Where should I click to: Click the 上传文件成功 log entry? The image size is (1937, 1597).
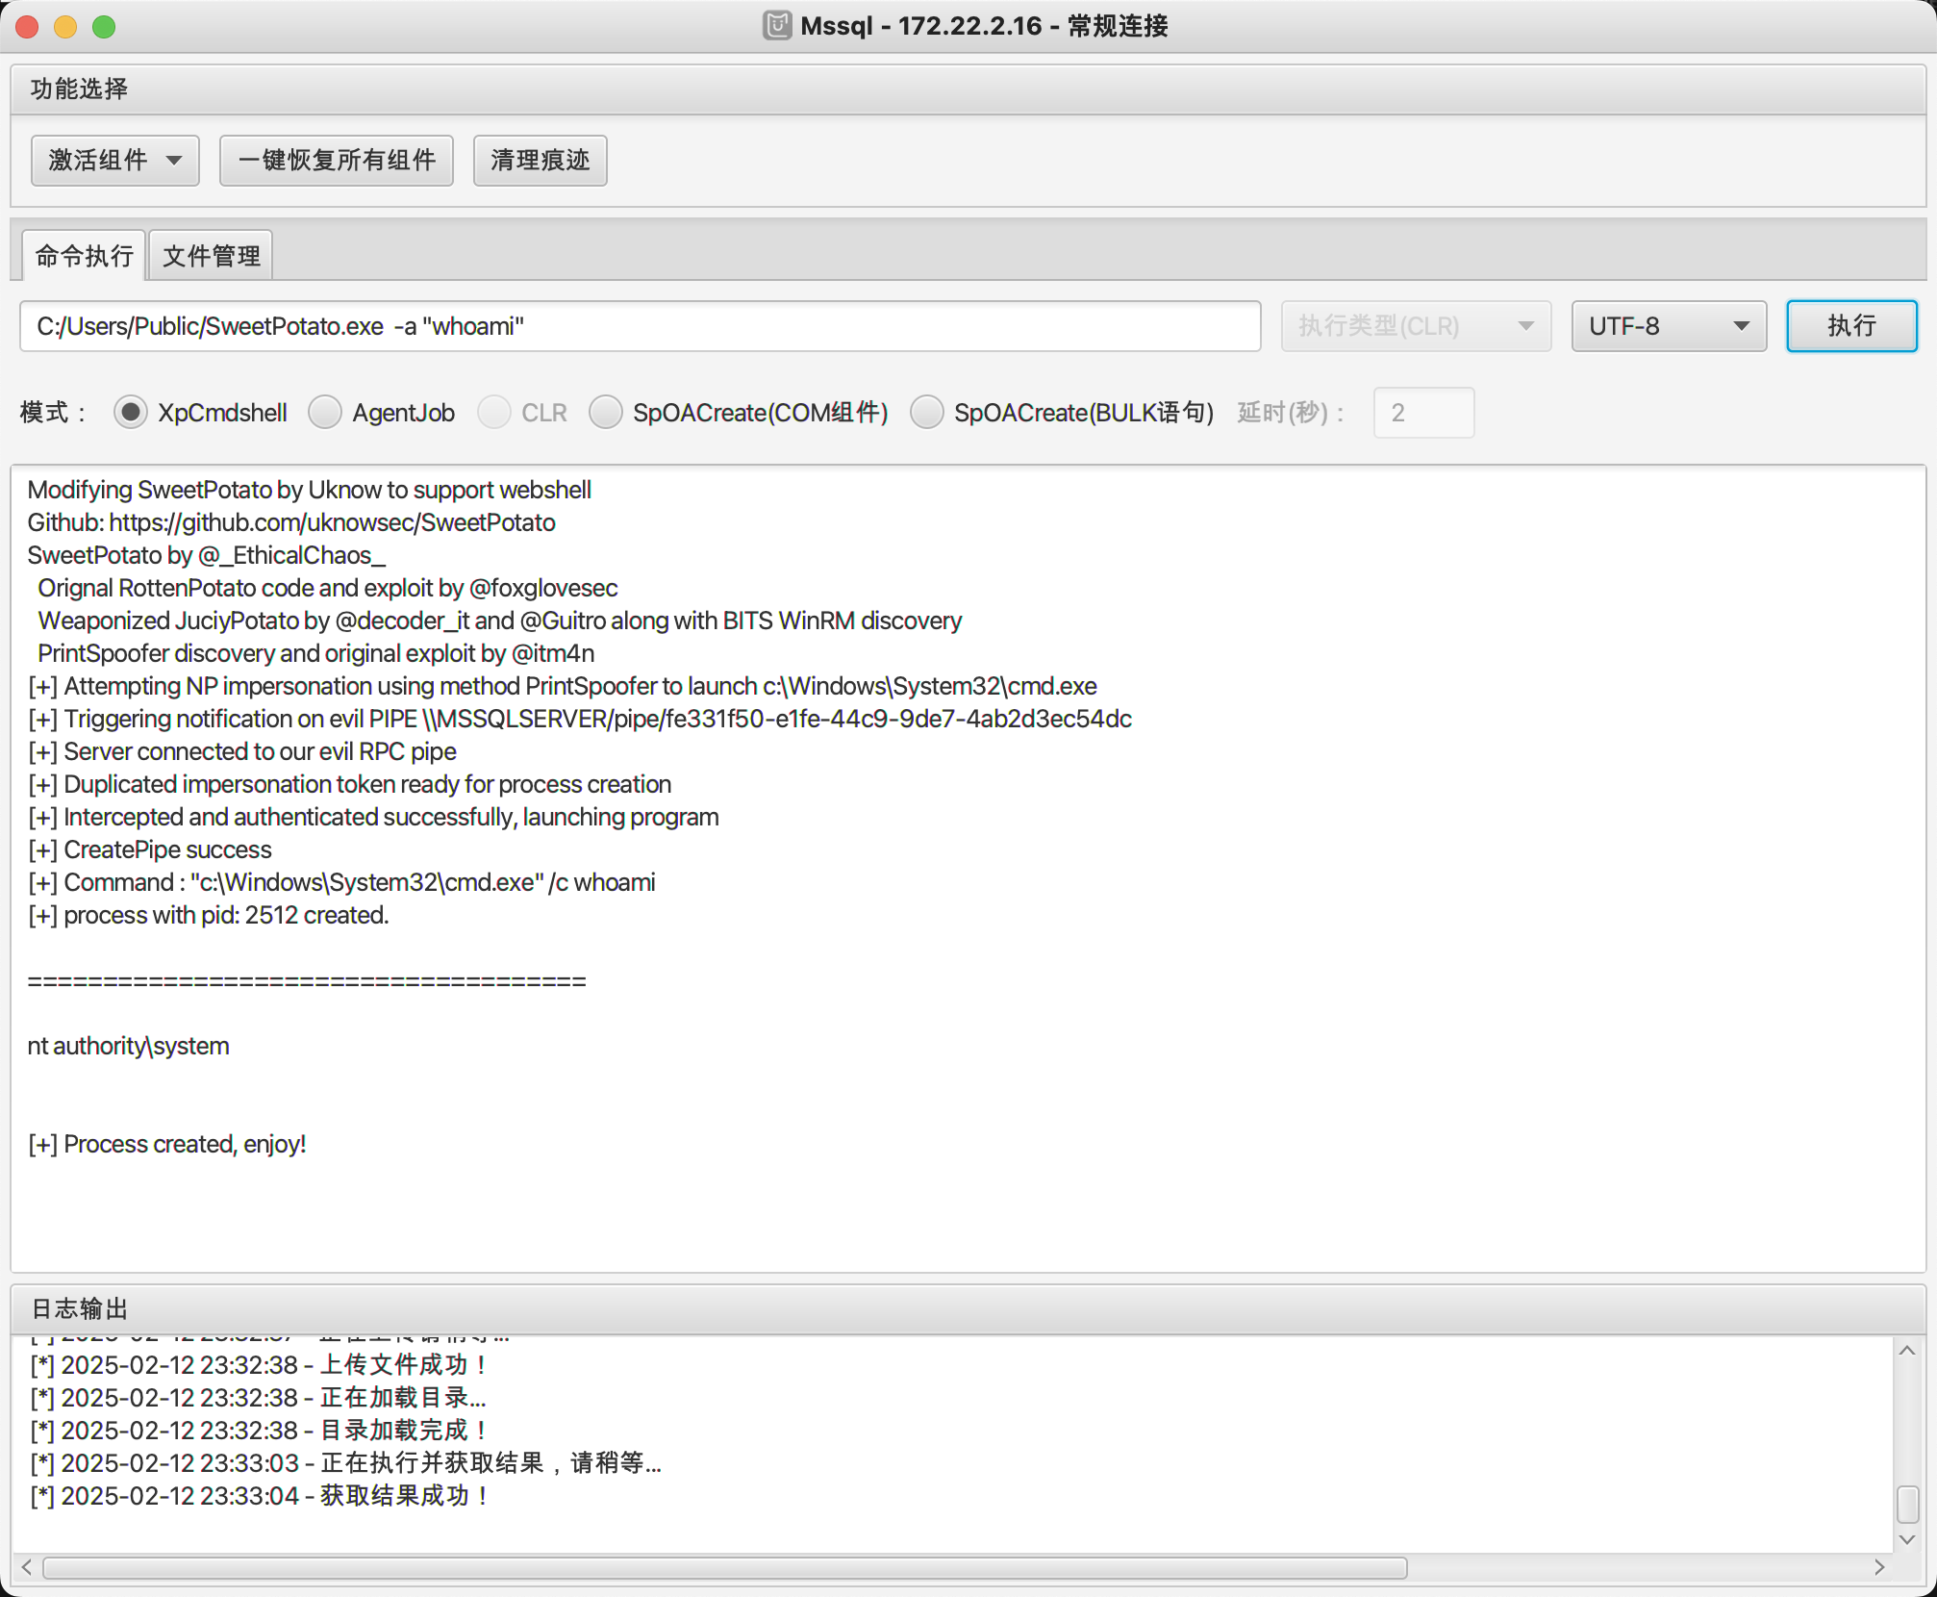point(260,1365)
